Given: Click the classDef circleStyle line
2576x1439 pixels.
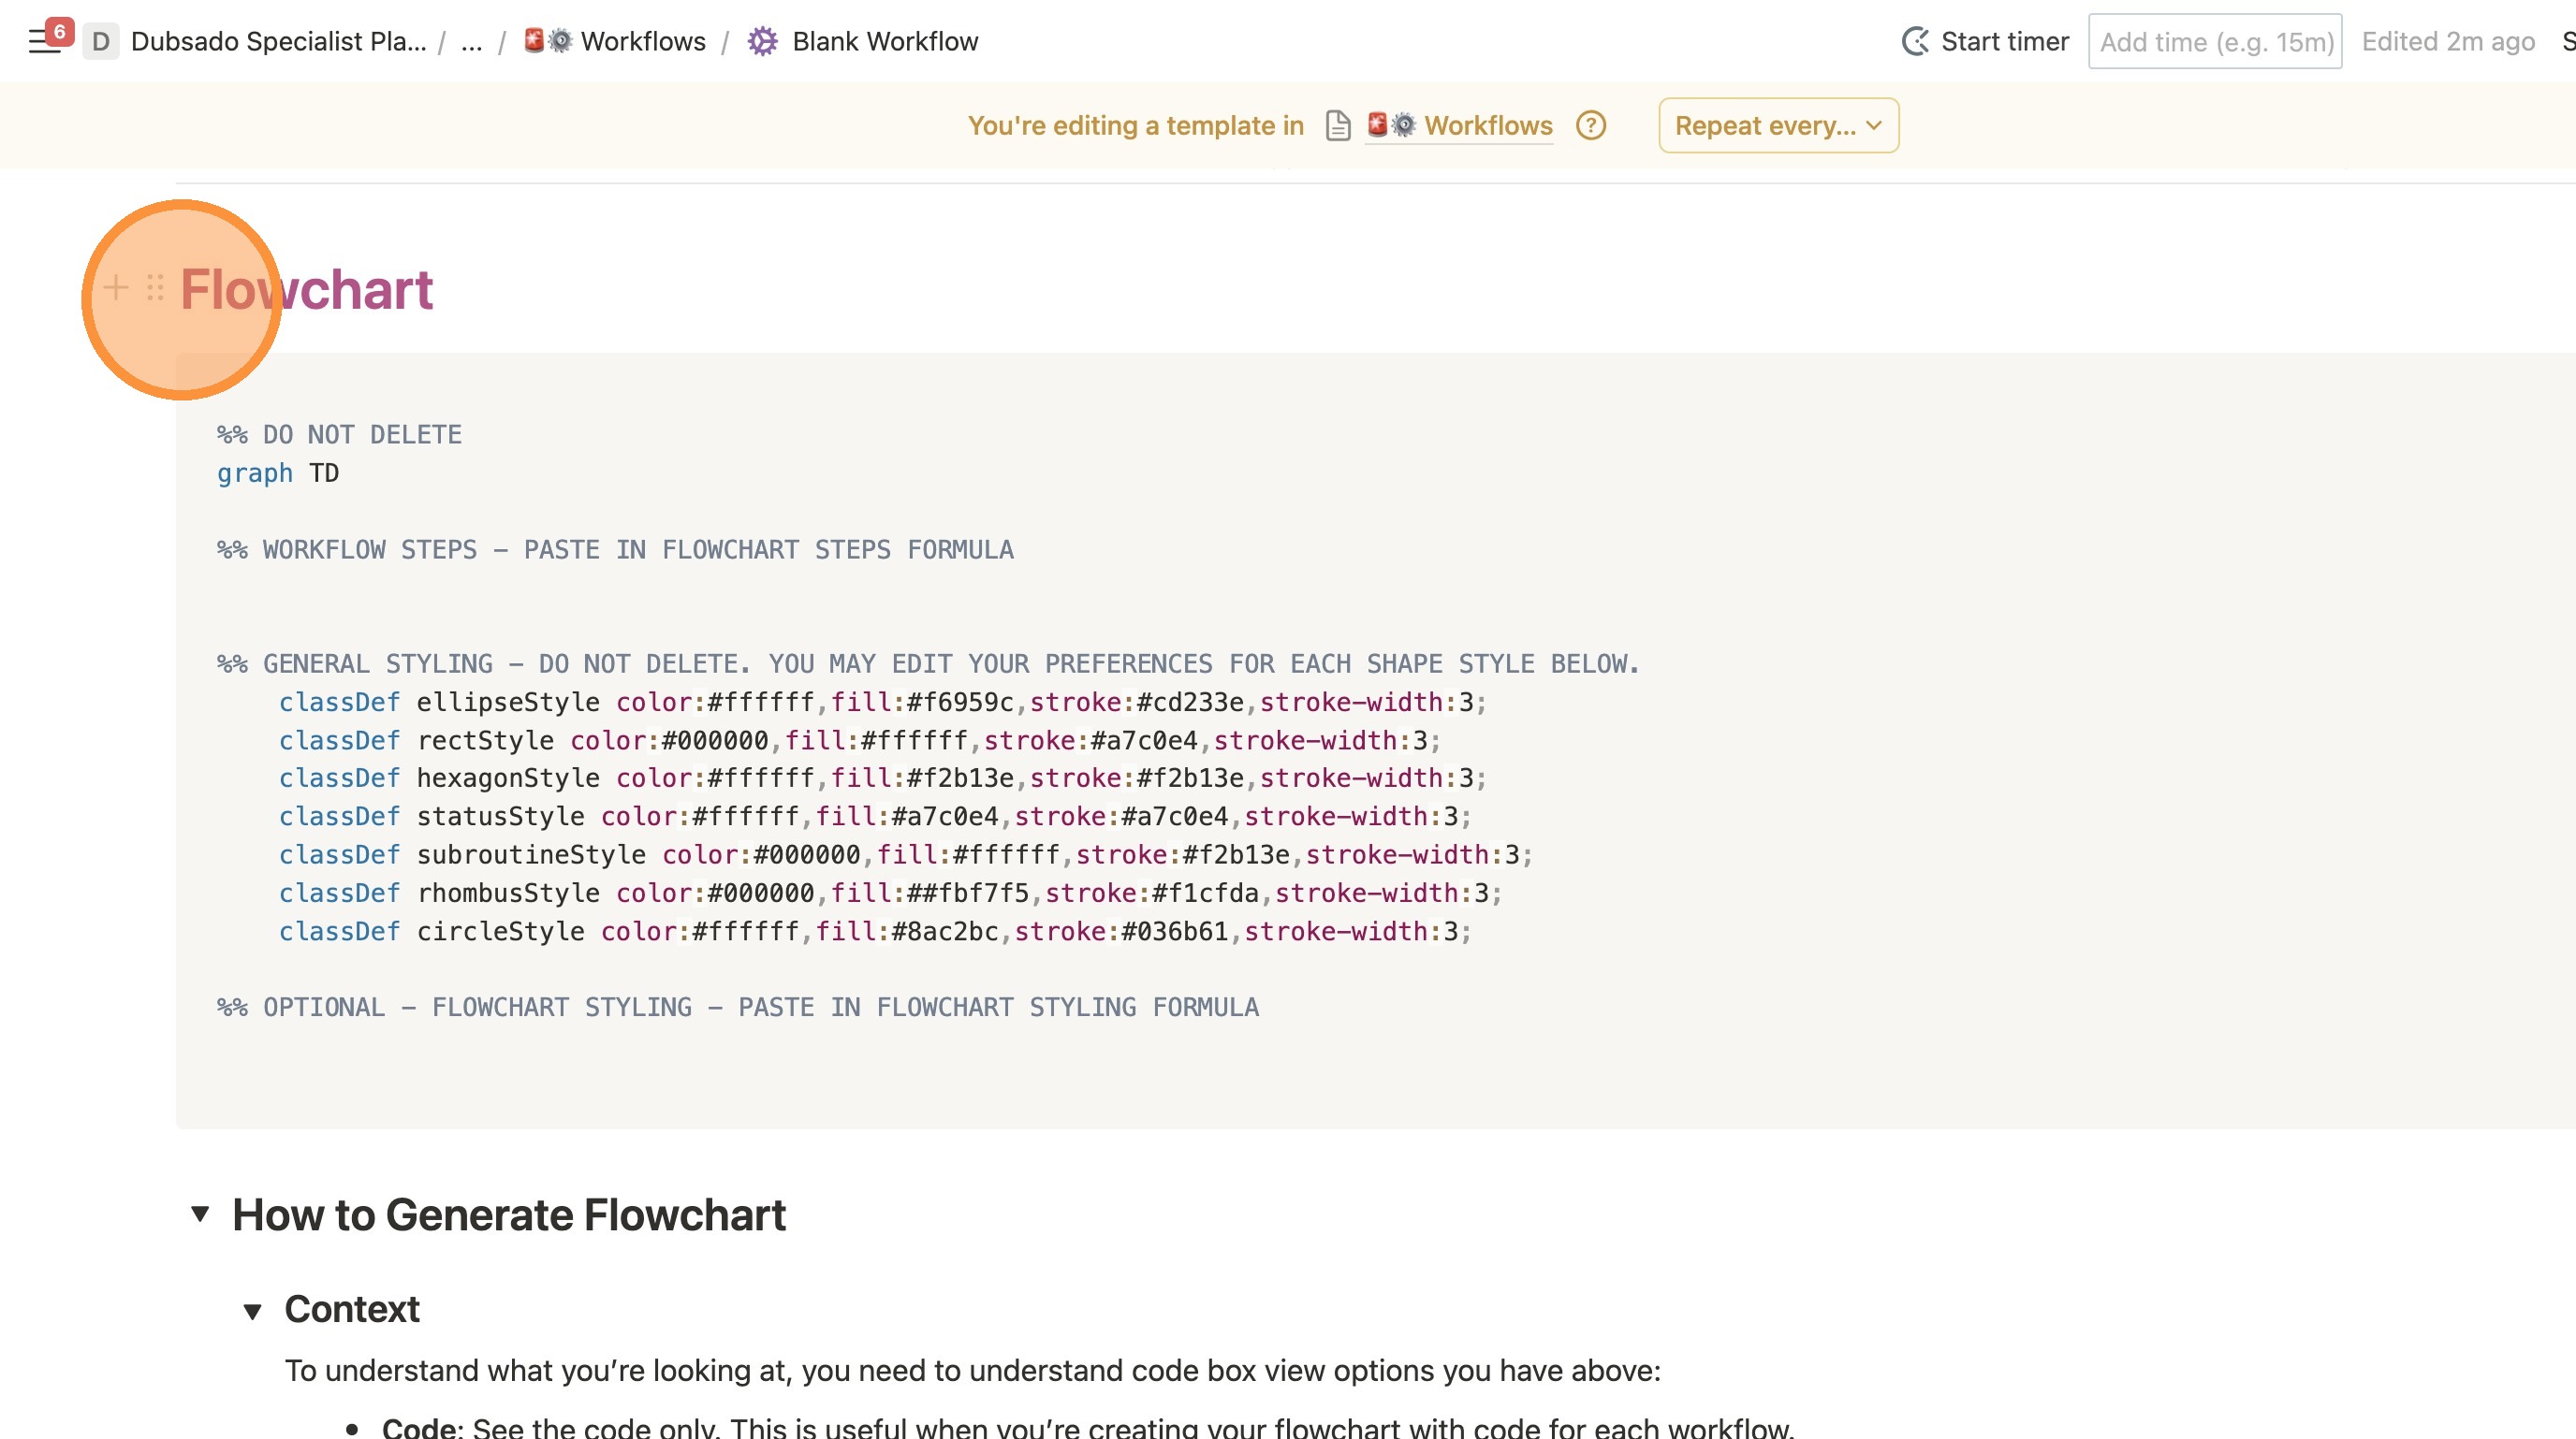Looking at the screenshot, I should tap(875, 931).
